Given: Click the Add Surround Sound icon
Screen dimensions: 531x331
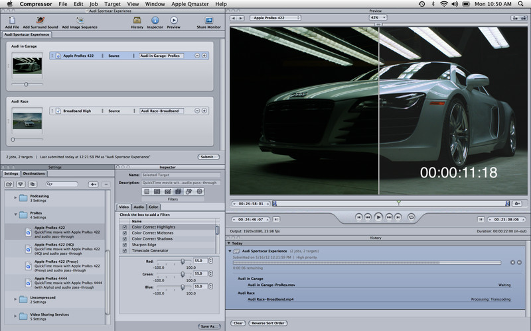Looking at the screenshot, I should 40,21.
